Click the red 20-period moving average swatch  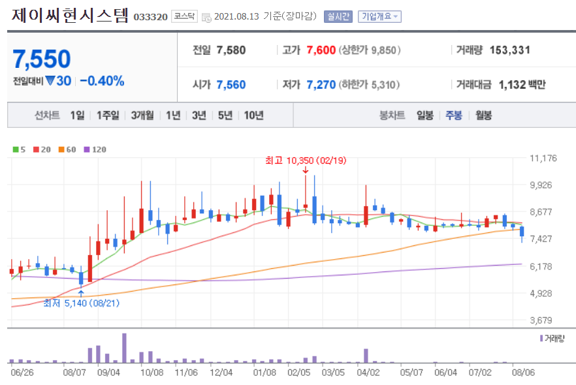click(x=36, y=149)
